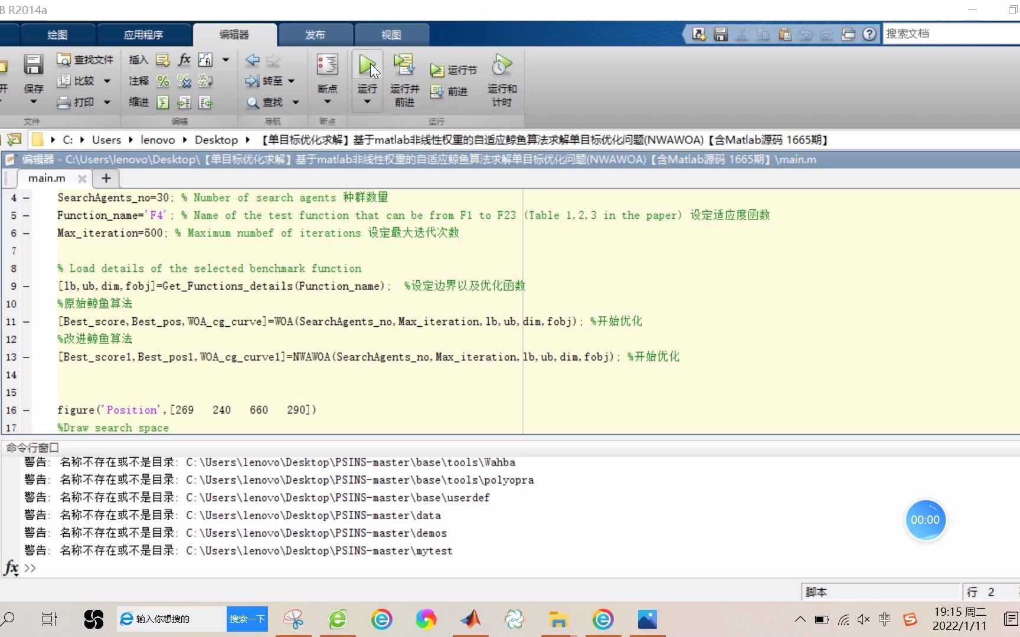This screenshot has width=1020, height=637.
Task: Switch to the 发布 (Publish) tab
Action: pos(315,35)
